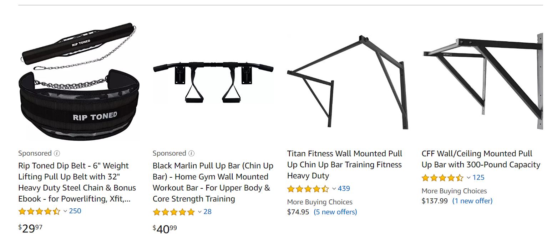Open the Rip Toned Dip Belt title link
Screen dimensions: 547x235
coord(77,182)
